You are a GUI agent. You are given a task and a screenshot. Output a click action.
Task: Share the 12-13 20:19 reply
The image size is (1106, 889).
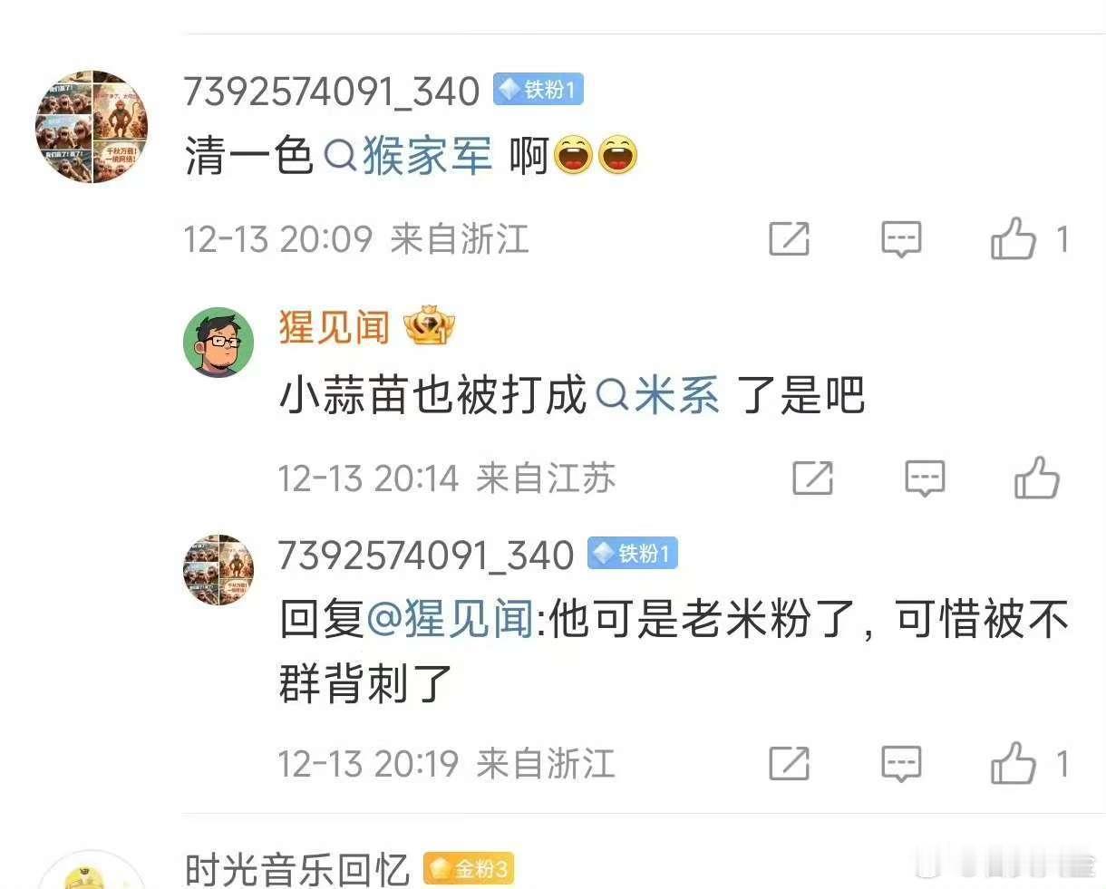[x=789, y=764]
